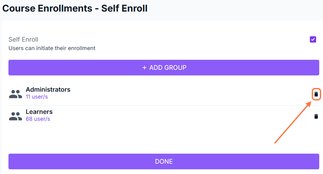Click the Administrators people group icon

coord(15,94)
